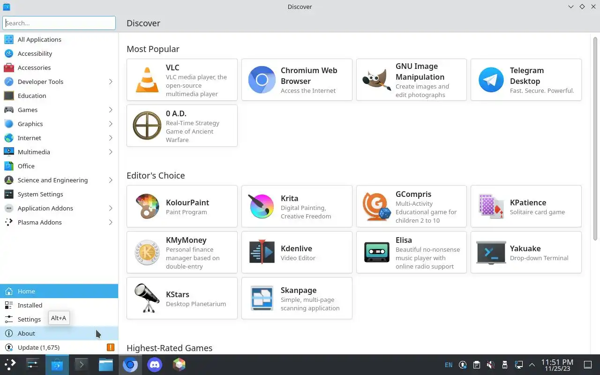
Task: Open Yakuake drop-down terminal card
Action: pos(526,252)
